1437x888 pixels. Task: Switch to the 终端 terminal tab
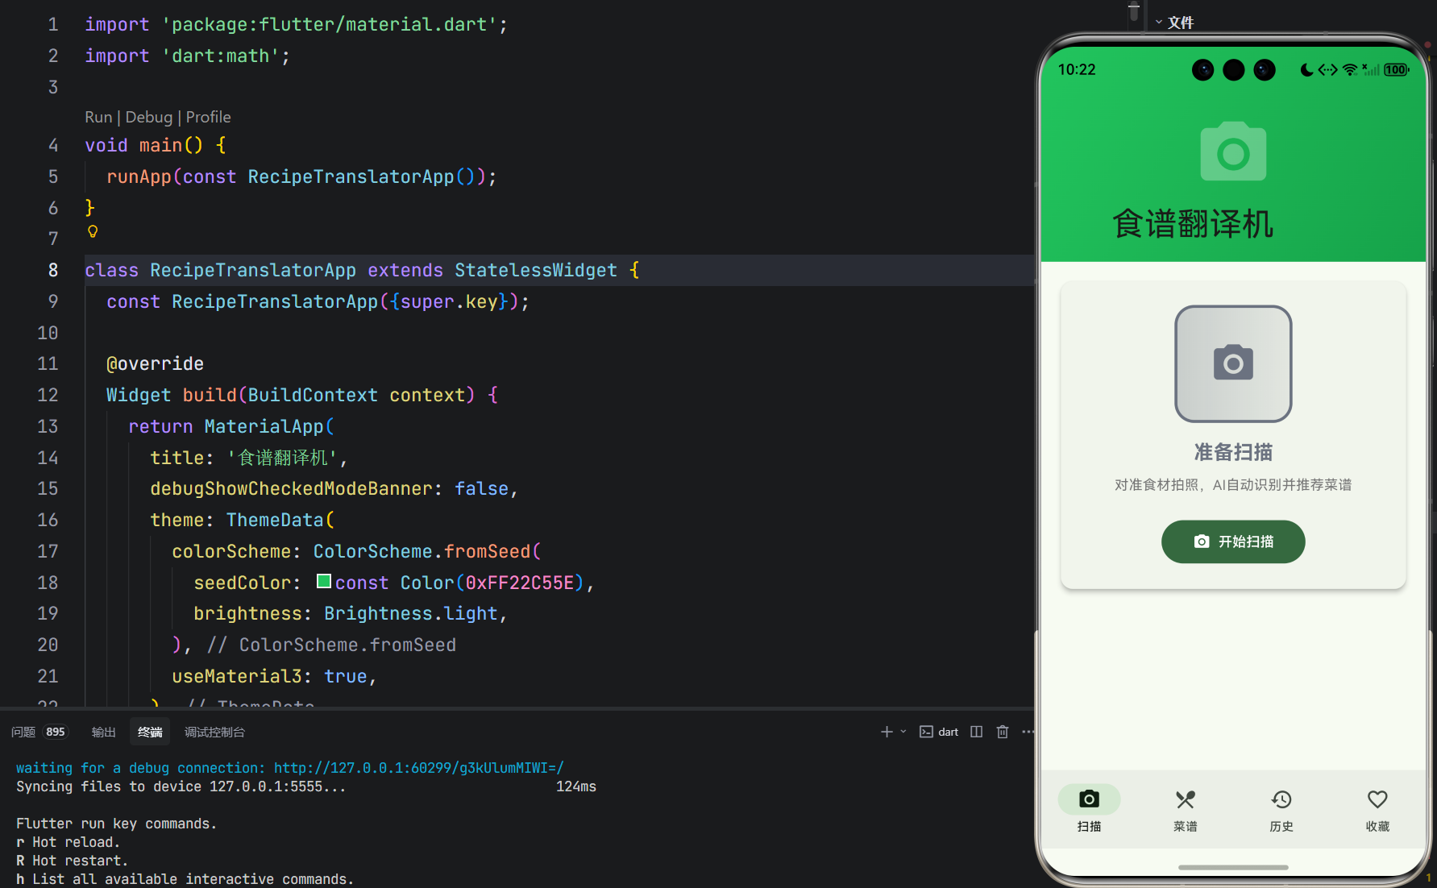click(150, 732)
